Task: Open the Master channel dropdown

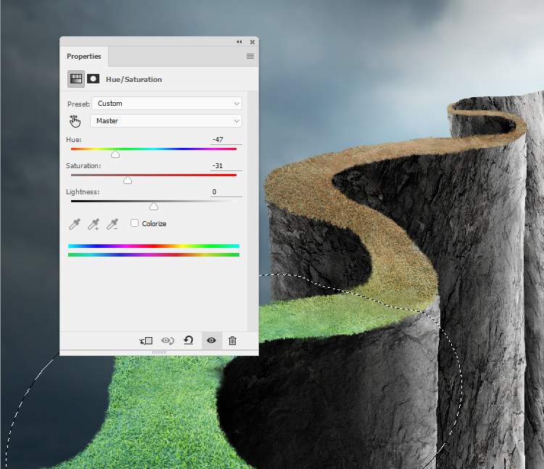Action: pos(166,120)
